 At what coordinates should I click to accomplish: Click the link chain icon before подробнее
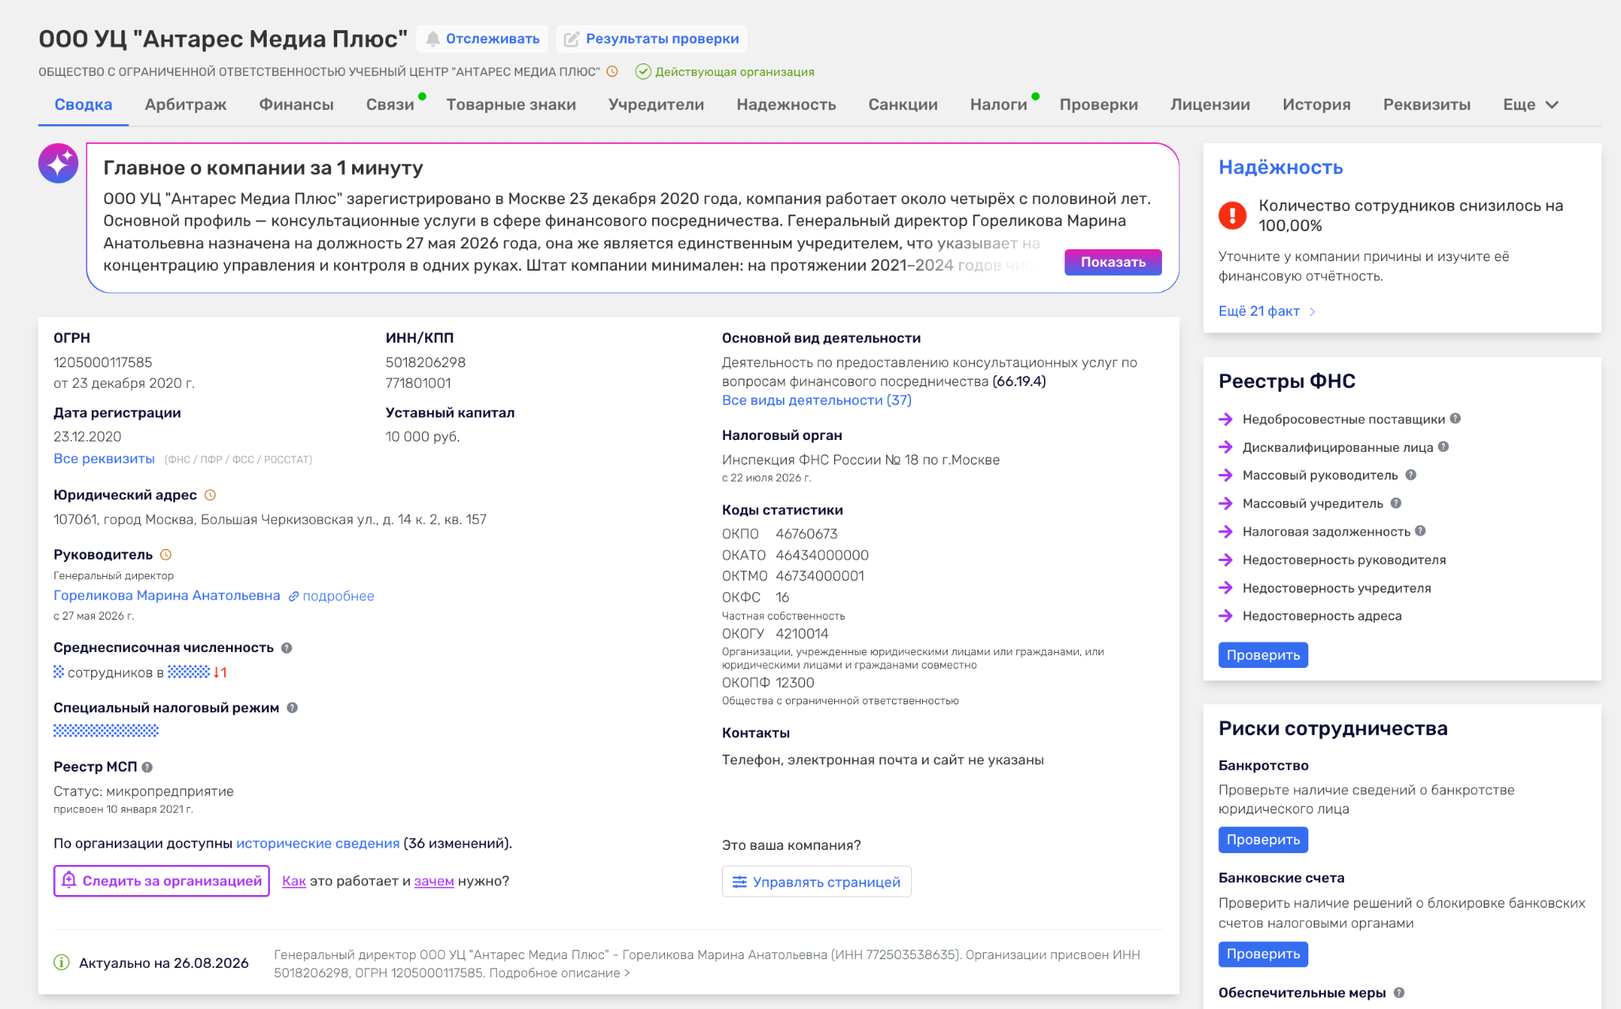tap(294, 596)
